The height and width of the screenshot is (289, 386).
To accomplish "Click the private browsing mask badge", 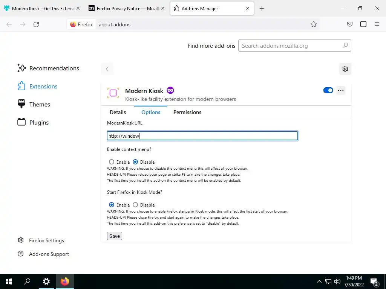I will point(170,90).
